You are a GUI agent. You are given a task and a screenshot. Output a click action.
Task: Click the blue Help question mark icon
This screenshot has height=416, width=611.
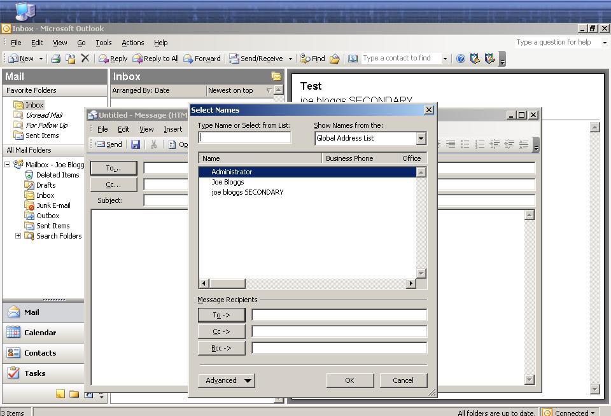[x=461, y=59]
